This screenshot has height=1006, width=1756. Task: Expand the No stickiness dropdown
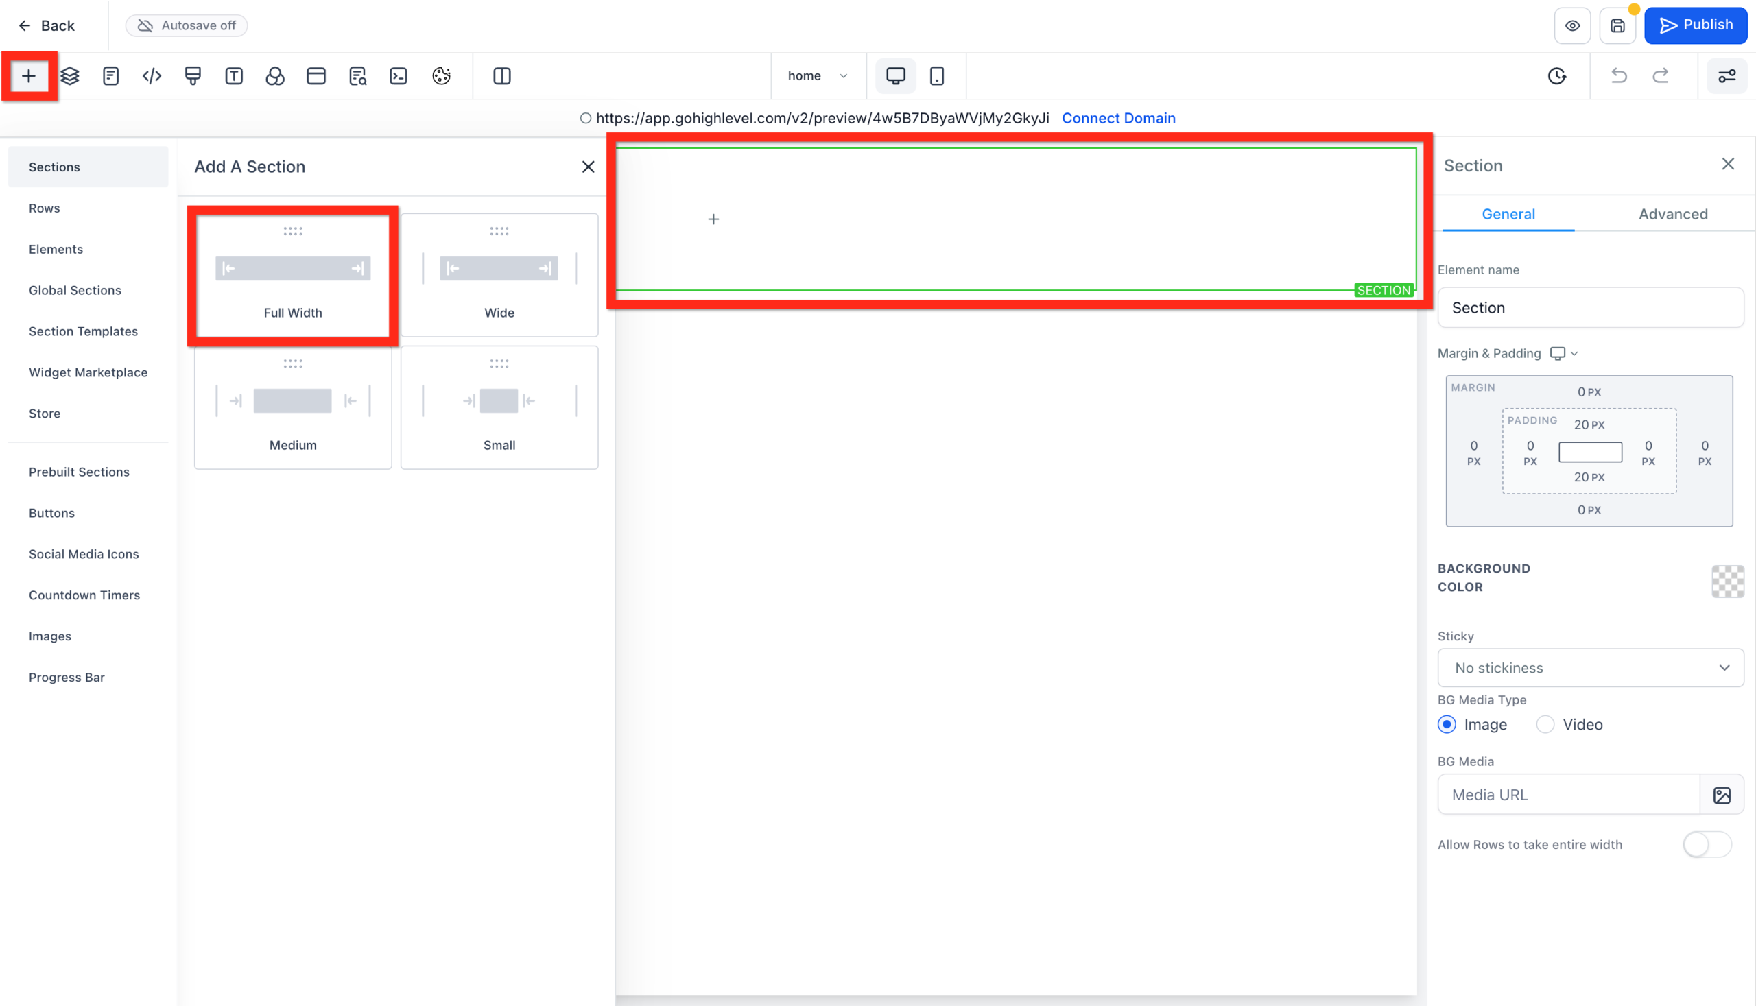[x=1589, y=667]
